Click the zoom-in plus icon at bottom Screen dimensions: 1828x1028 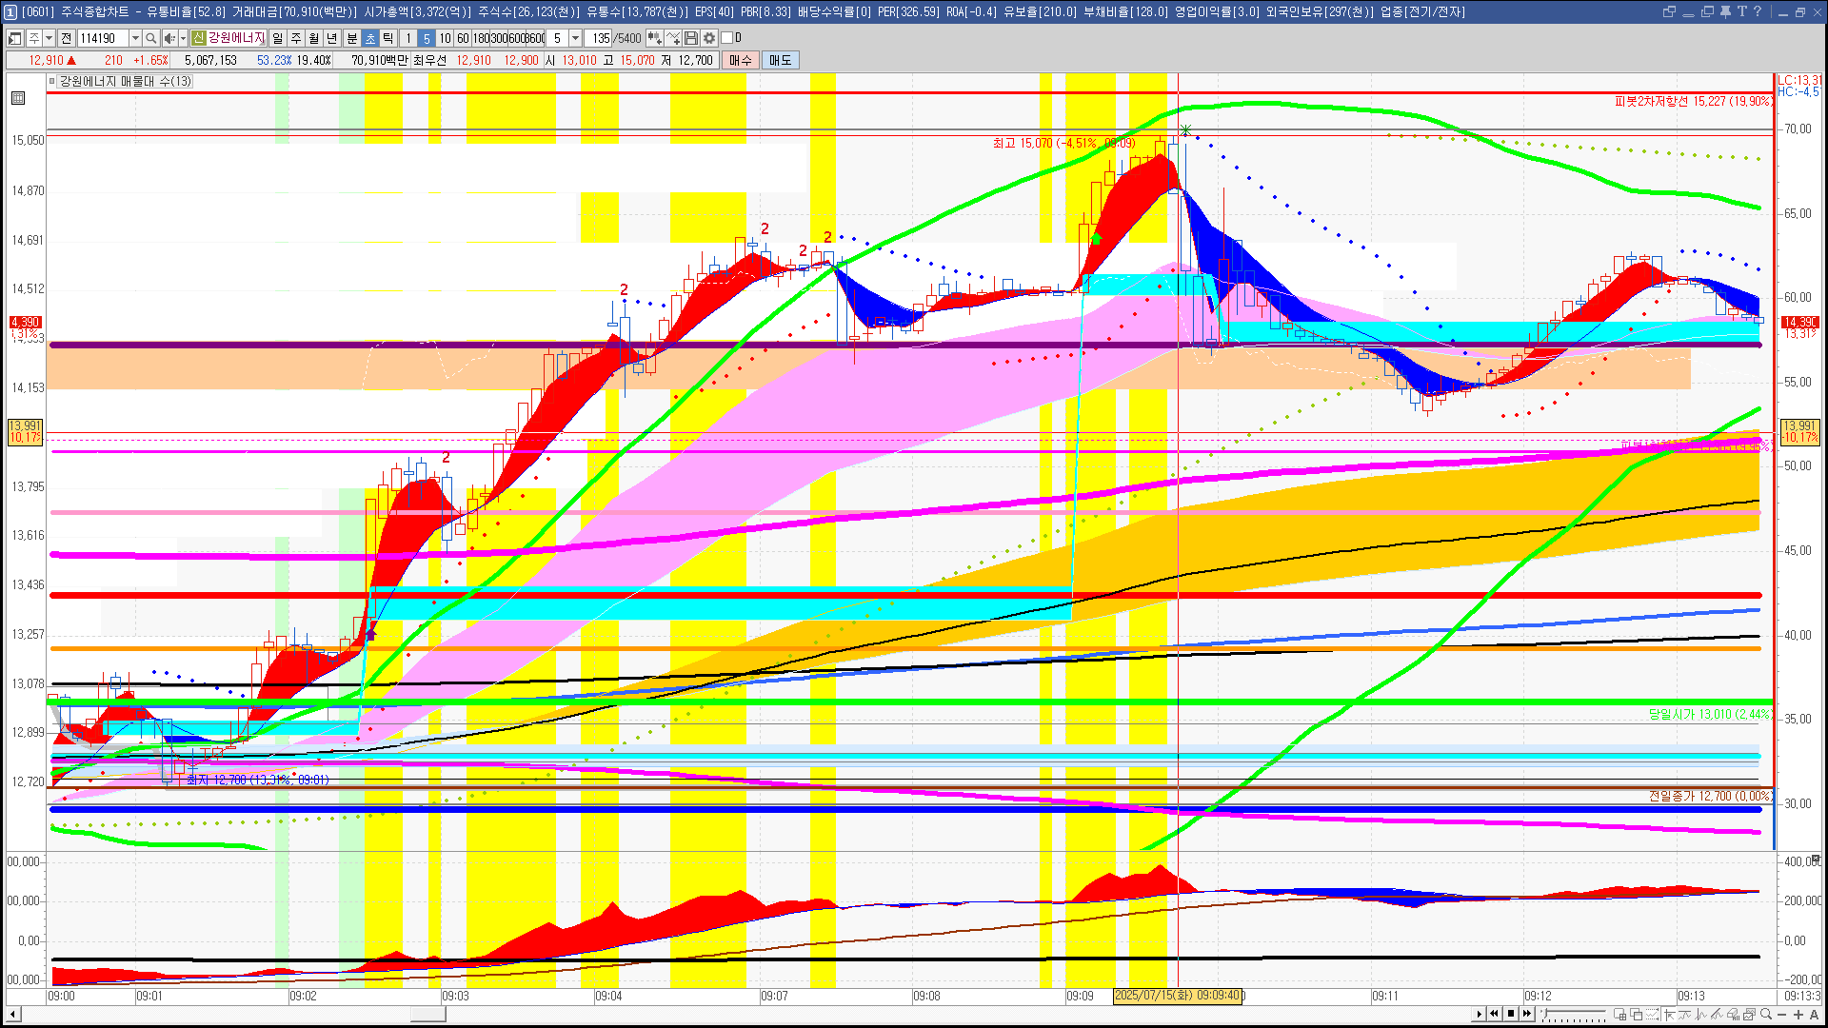1798,1015
